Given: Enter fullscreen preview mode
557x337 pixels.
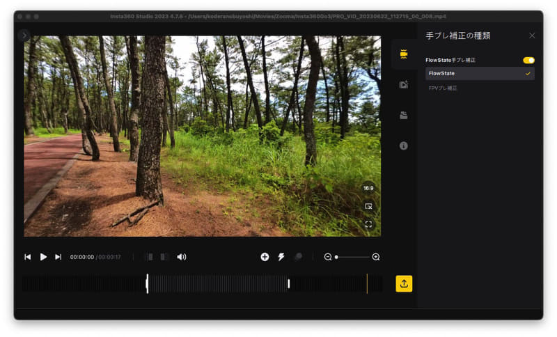Looking at the screenshot, I should [x=368, y=224].
